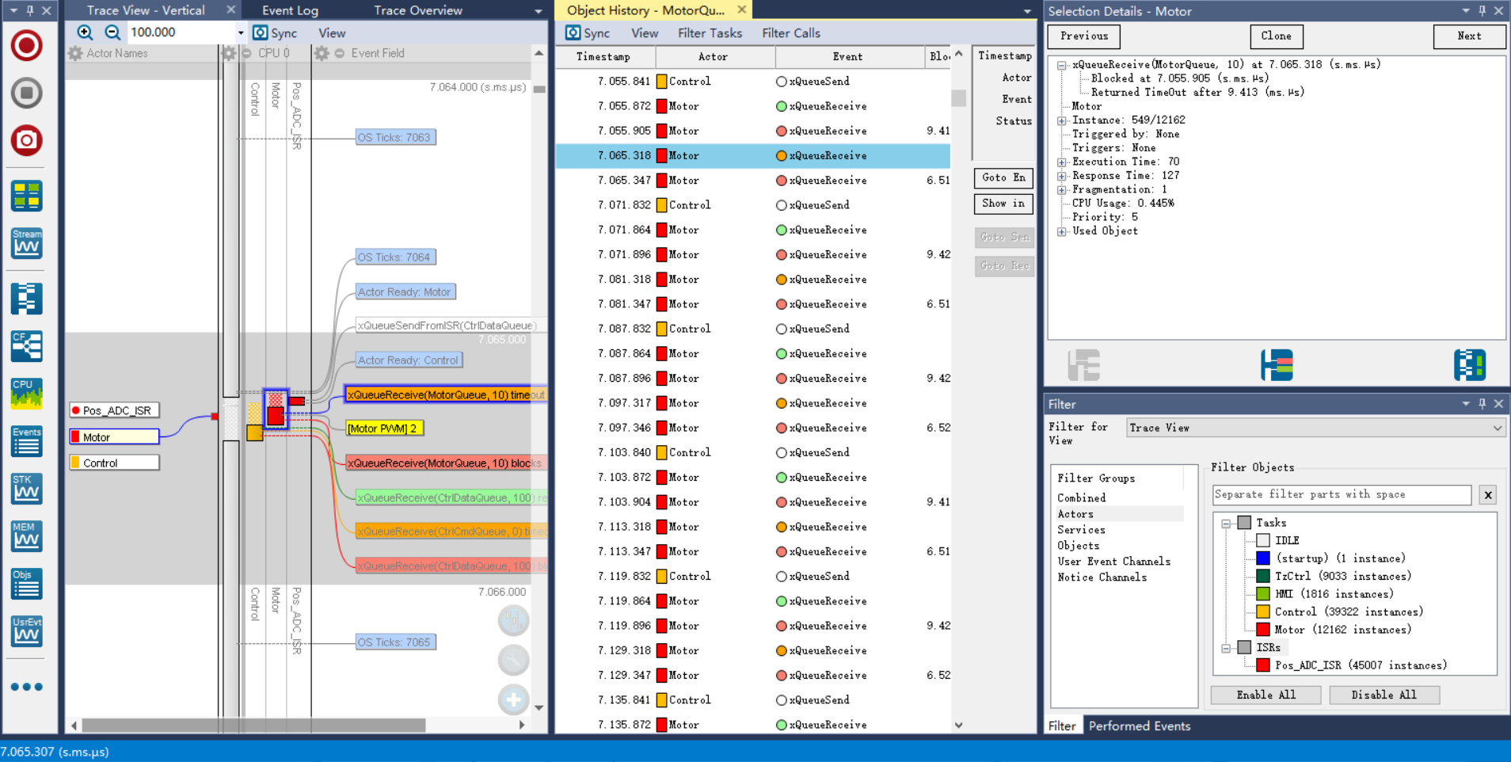The image size is (1511, 762).
Task: Open the STK stack usage icon
Action: 27,489
